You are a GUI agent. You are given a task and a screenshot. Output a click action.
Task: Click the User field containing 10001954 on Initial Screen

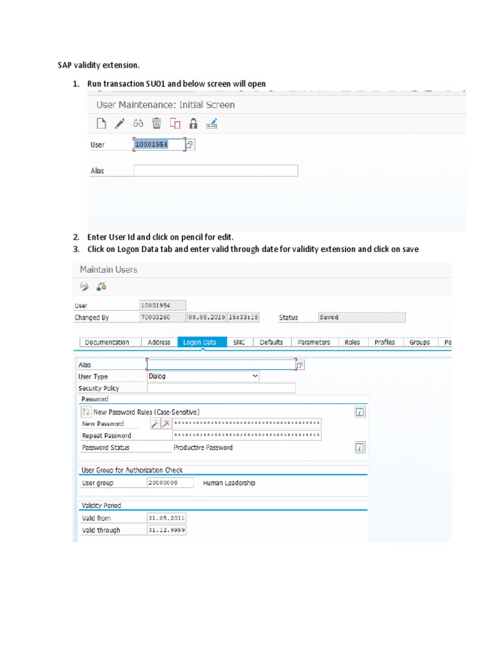[x=159, y=144]
